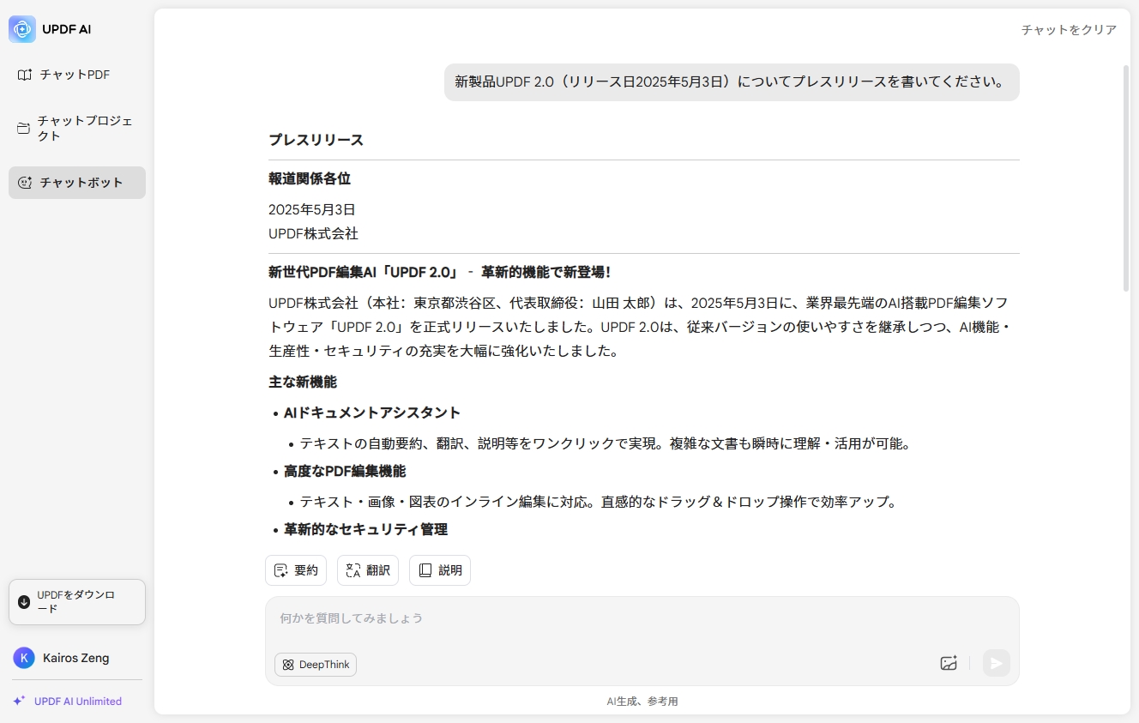Click the チャットプロジェクト folder icon
This screenshot has height=723, width=1139.
(24, 129)
